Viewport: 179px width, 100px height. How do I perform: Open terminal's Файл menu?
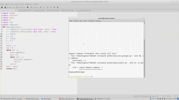pyautogui.click(x=71, y=21)
